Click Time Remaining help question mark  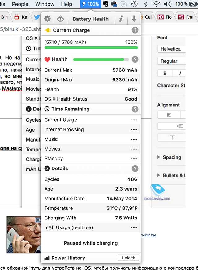click(x=135, y=109)
